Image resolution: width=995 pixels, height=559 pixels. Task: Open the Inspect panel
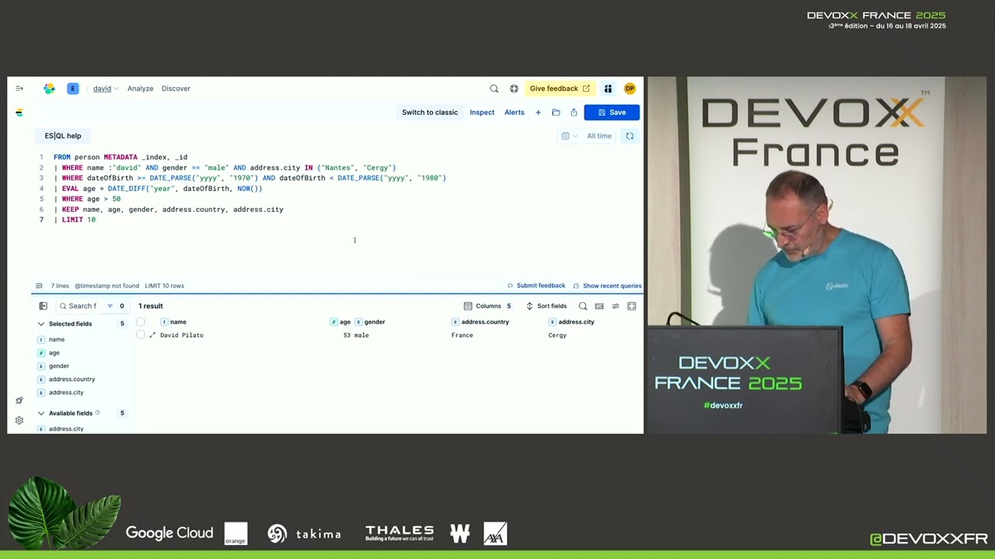(482, 113)
